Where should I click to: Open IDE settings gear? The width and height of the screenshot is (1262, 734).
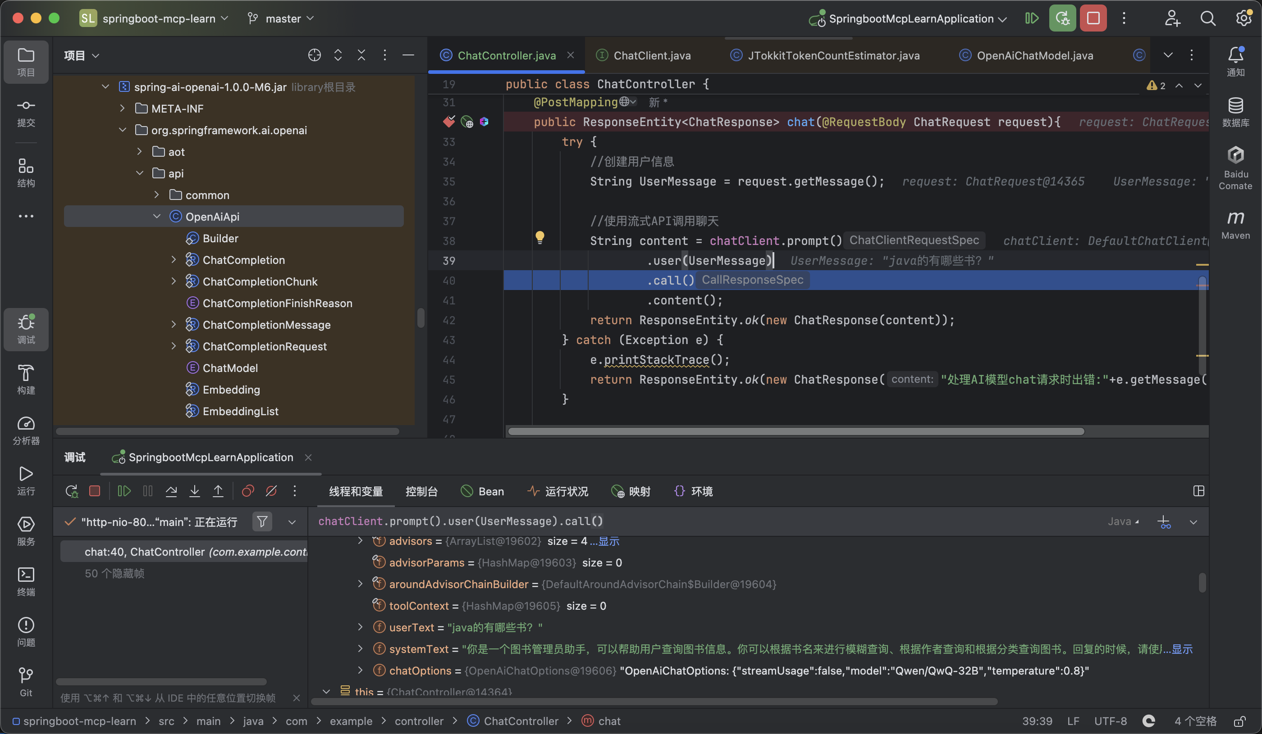pos(1244,18)
